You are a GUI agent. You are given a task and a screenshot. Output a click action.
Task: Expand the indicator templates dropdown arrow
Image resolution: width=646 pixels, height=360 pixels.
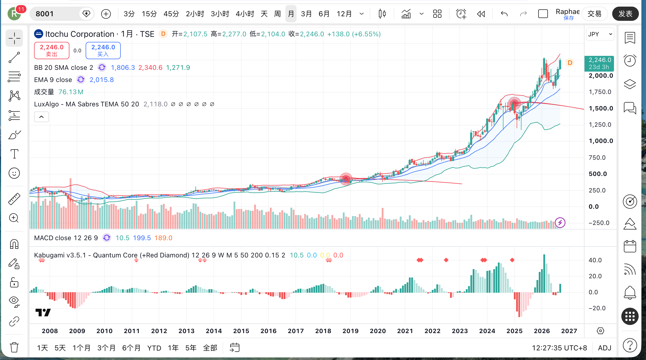pos(421,14)
